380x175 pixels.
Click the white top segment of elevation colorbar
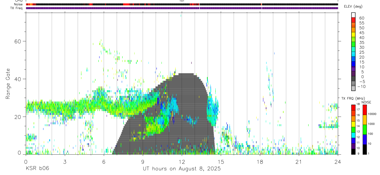(x=353, y=15)
